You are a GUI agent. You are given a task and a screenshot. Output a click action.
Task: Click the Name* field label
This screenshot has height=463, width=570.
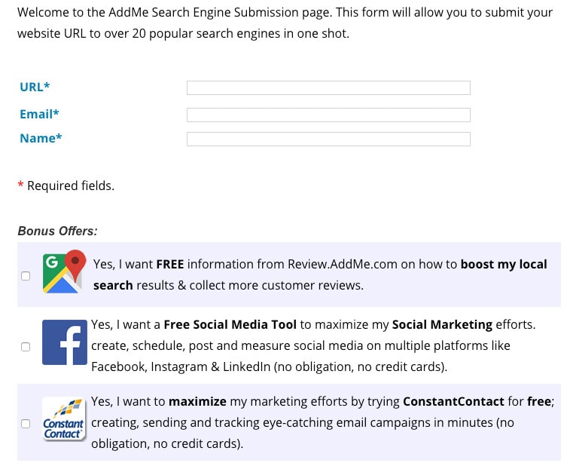click(x=41, y=138)
